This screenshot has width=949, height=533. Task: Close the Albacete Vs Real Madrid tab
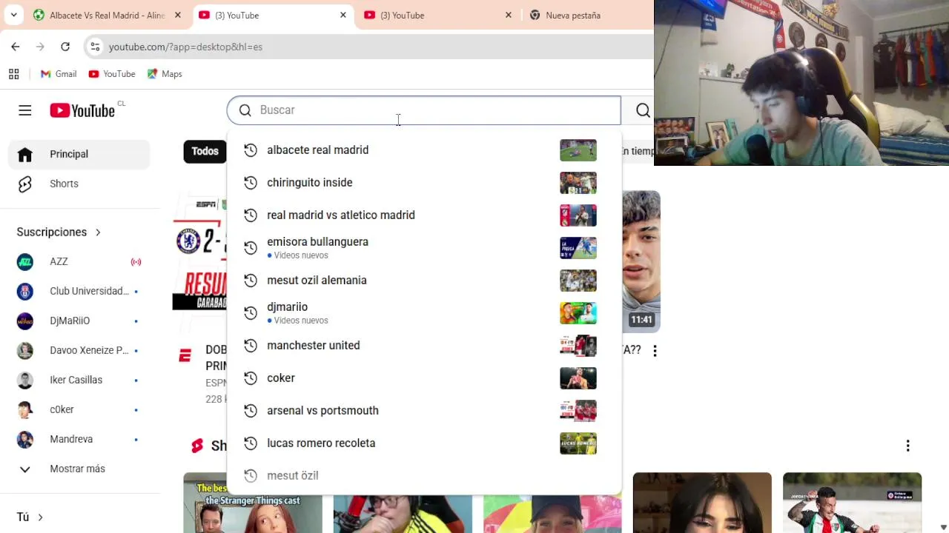pos(177,15)
